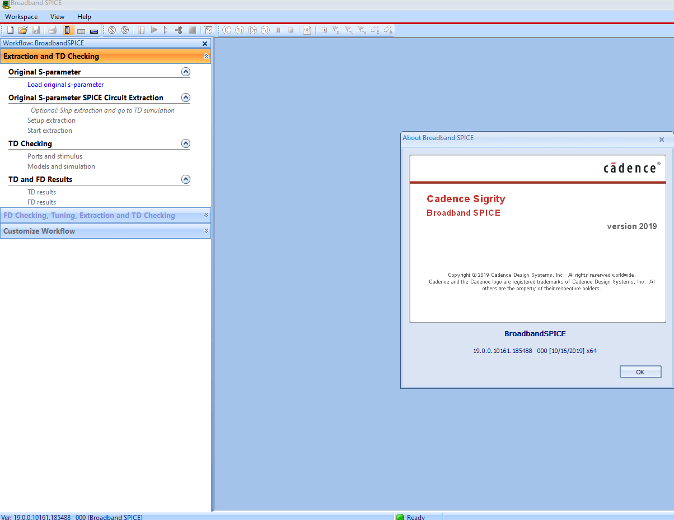Click the New workspace toolbar icon
The width and height of the screenshot is (674, 520).
point(10,30)
